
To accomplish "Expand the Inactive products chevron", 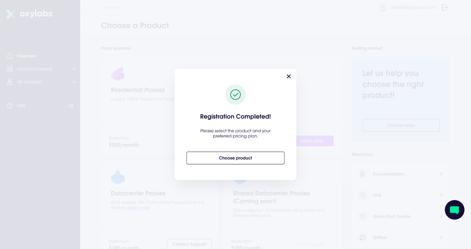I will [74, 69].
